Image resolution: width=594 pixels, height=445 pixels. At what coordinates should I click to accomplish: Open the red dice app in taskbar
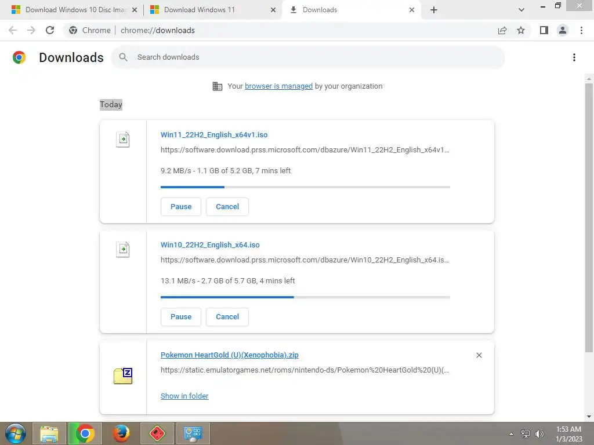point(157,433)
